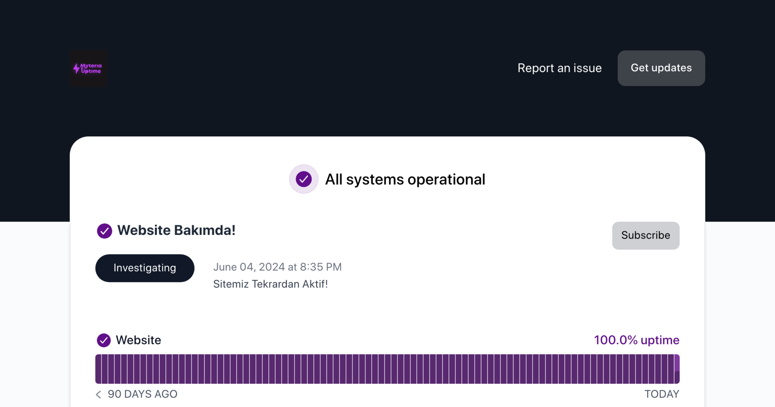775x407 pixels.
Task: Click the checkmark icon beside the Website component
Action: [x=104, y=340]
